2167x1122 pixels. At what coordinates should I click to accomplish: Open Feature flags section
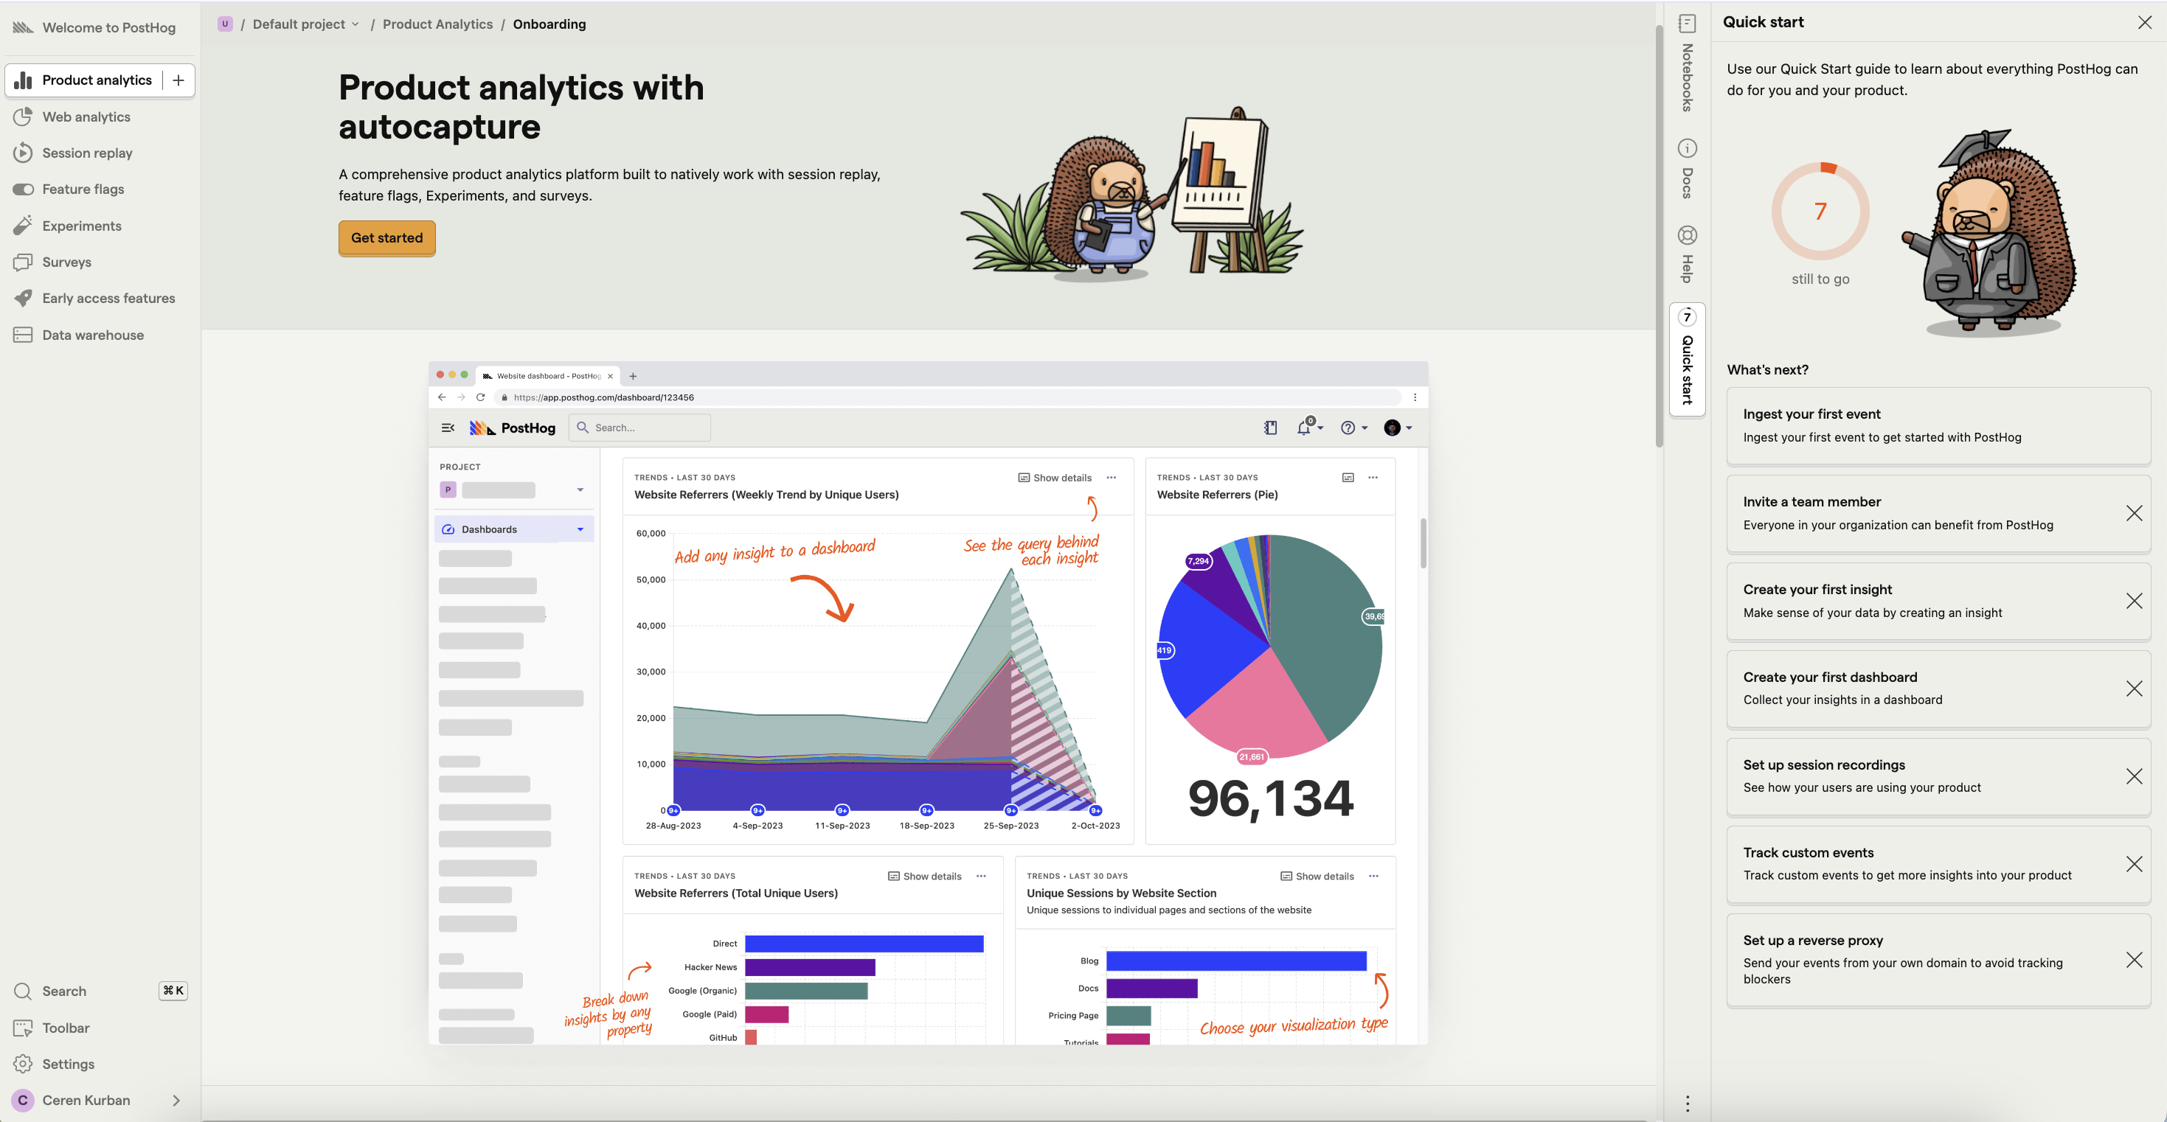tap(83, 189)
